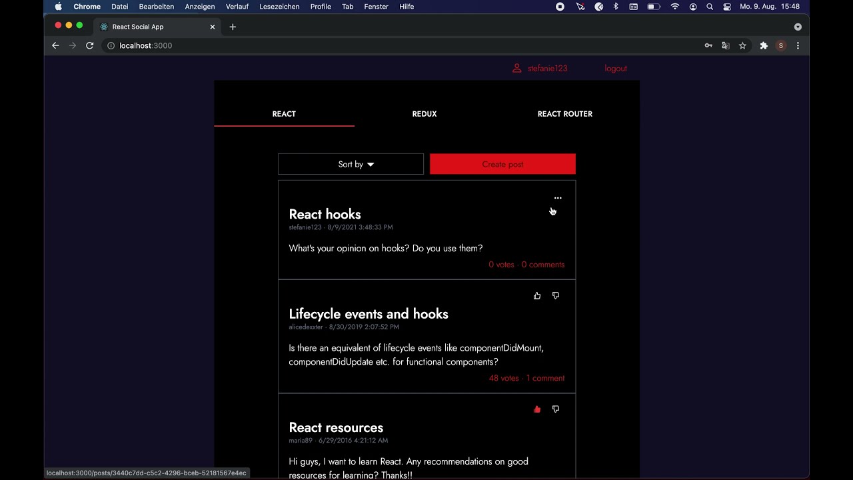Viewport: 853px width, 480px height.
Task: Open the Lesezeichen menu
Action: coord(279,7)
